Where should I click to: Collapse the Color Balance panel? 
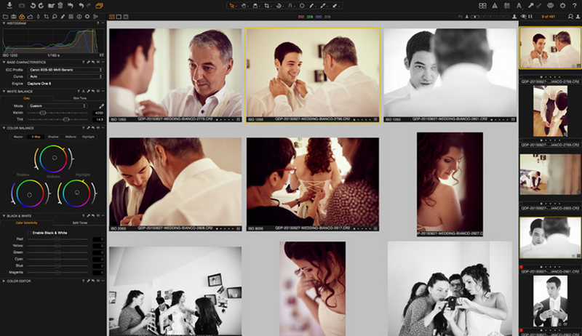pyautogui.click(x=4, y=128)
